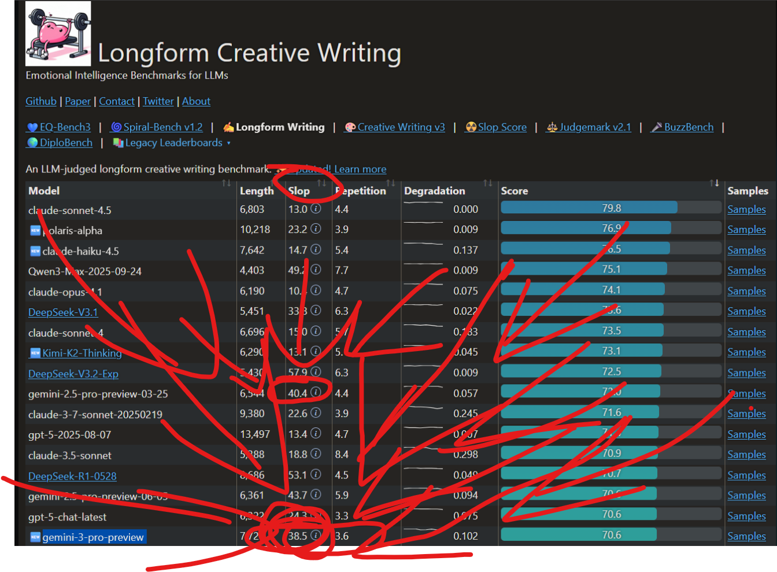The width and height of the screenshot is (777, 572).
Task: Sort the table by Degradation column
Action: click(488, 183)
